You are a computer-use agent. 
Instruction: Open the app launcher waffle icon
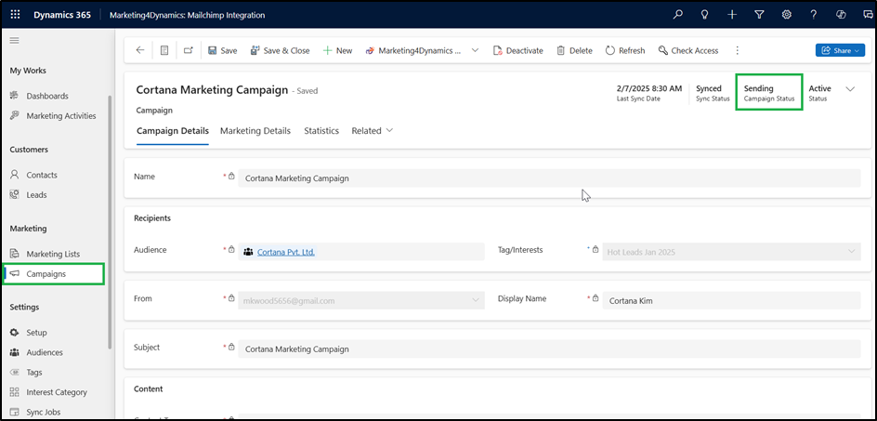(16, 15)
